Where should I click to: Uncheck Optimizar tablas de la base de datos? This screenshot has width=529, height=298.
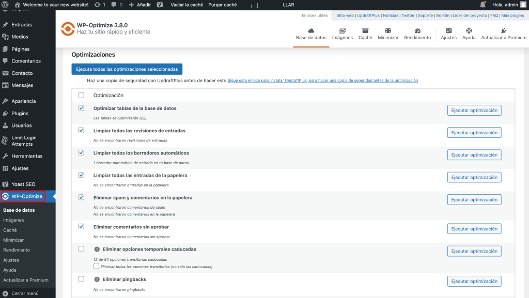(81, 108)
